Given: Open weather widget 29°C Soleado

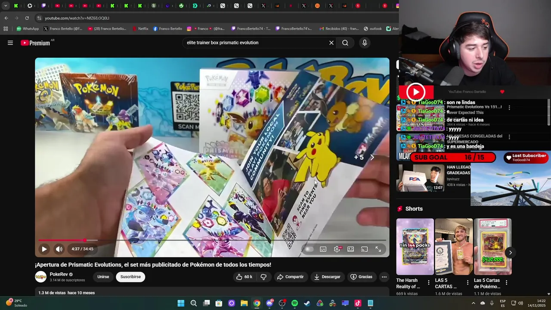Looking at the screenshot, I should click(x=17, y=303).
